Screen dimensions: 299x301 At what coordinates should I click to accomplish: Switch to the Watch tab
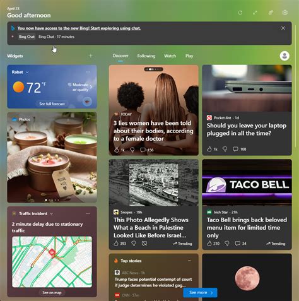pos(170,56)
